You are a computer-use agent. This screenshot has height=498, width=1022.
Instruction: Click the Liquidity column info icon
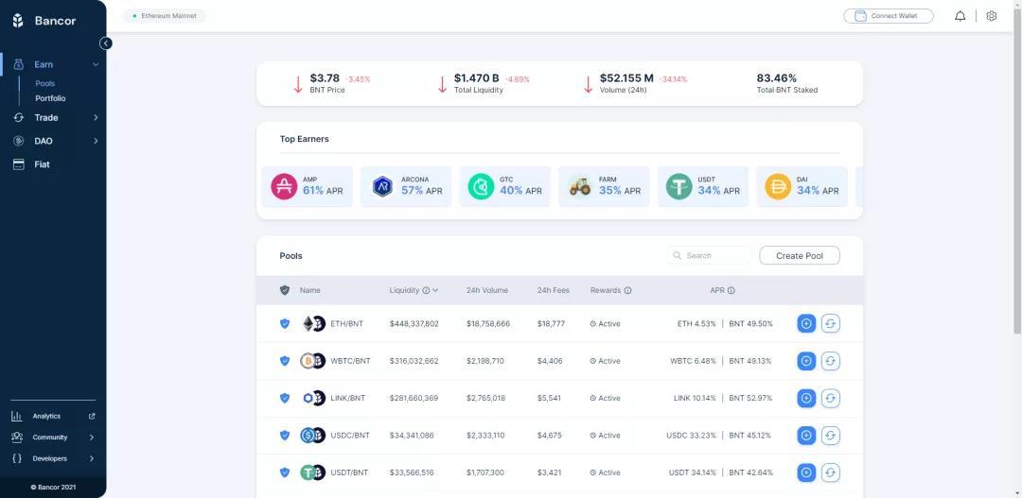(x=426, y=291)
